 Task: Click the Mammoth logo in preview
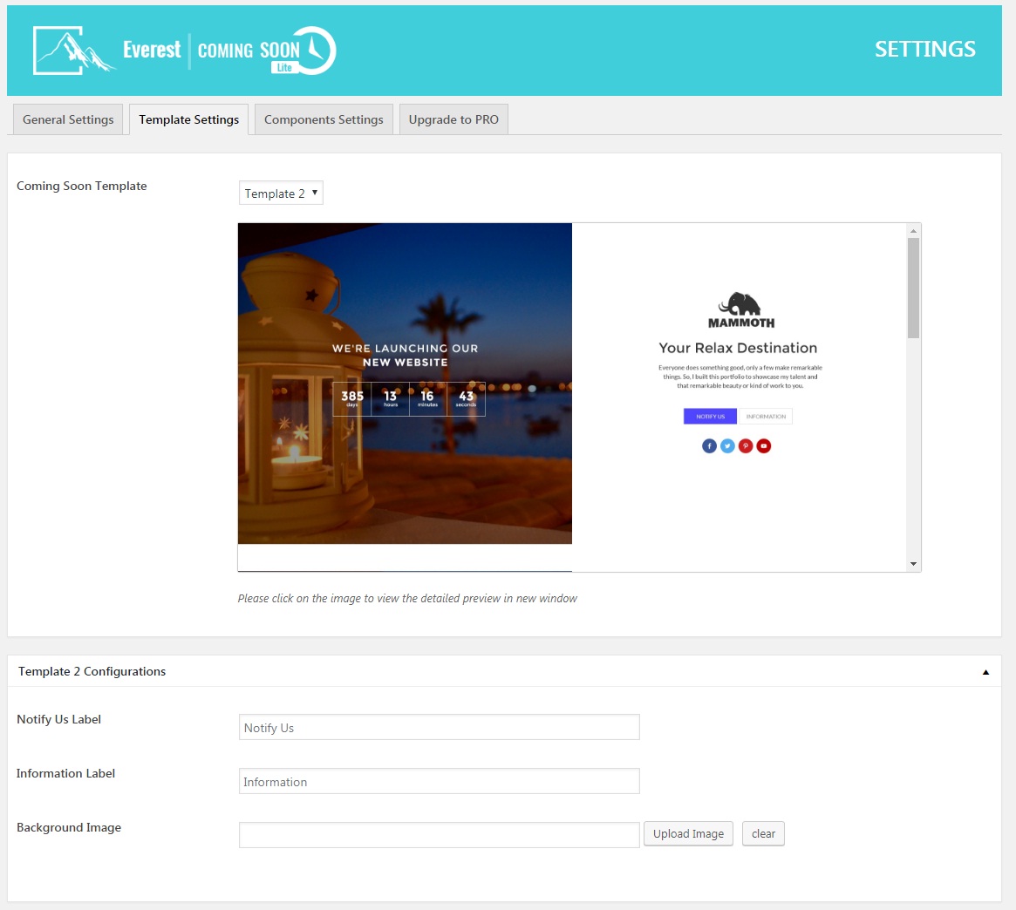click(740, 310)
